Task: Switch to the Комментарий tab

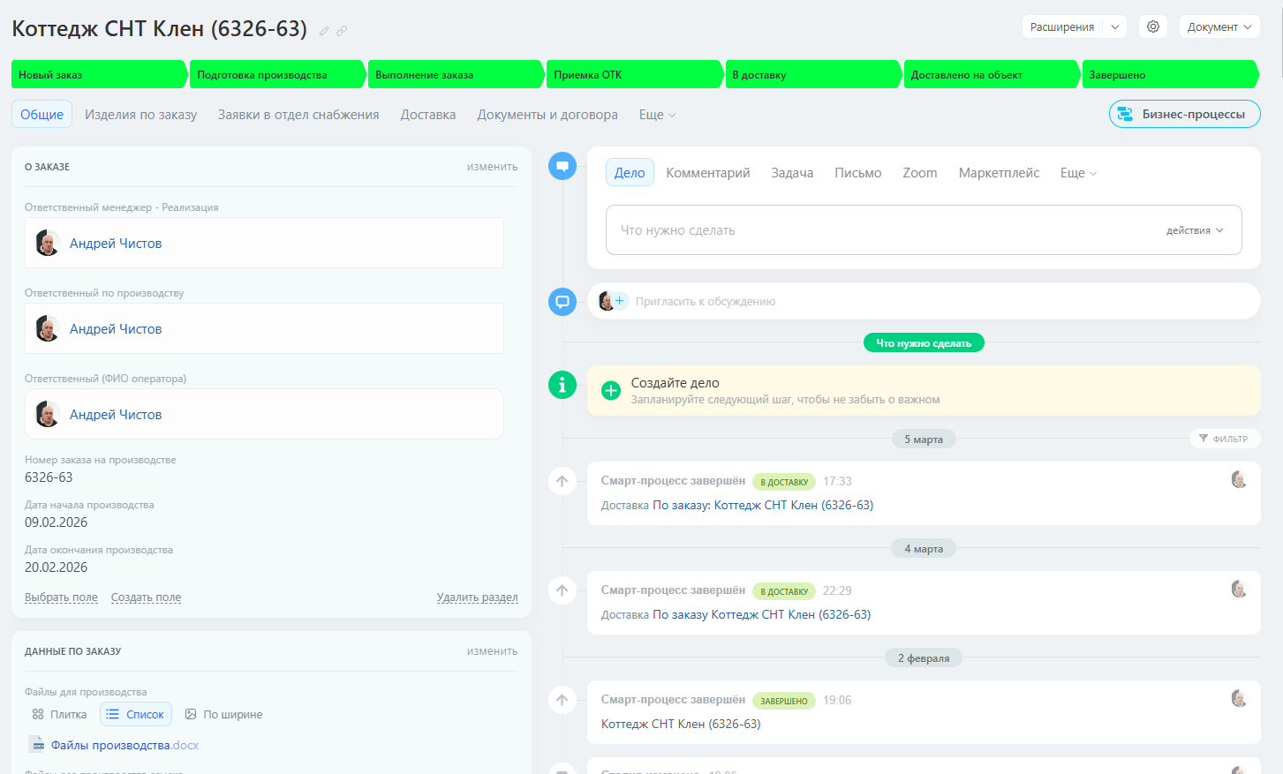Action: pyautogui.click(x=707, y=173)
